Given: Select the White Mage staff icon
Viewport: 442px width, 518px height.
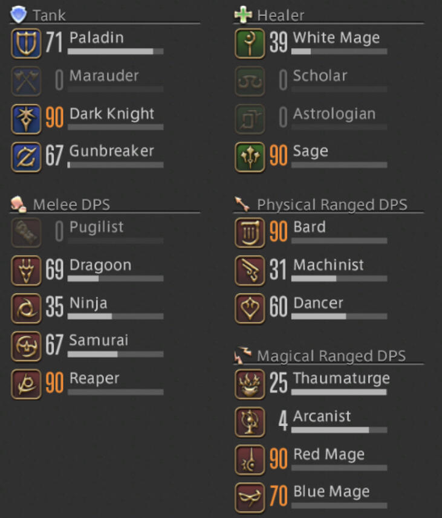Looking at the screenshot, I should (250, 44).
